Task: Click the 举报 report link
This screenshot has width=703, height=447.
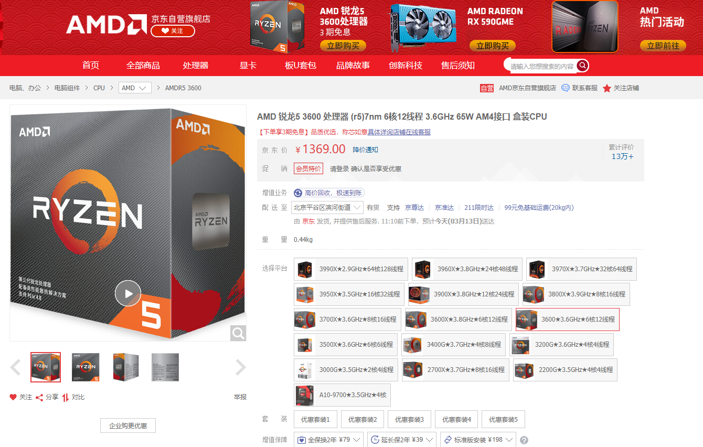Action: (240, 397)
